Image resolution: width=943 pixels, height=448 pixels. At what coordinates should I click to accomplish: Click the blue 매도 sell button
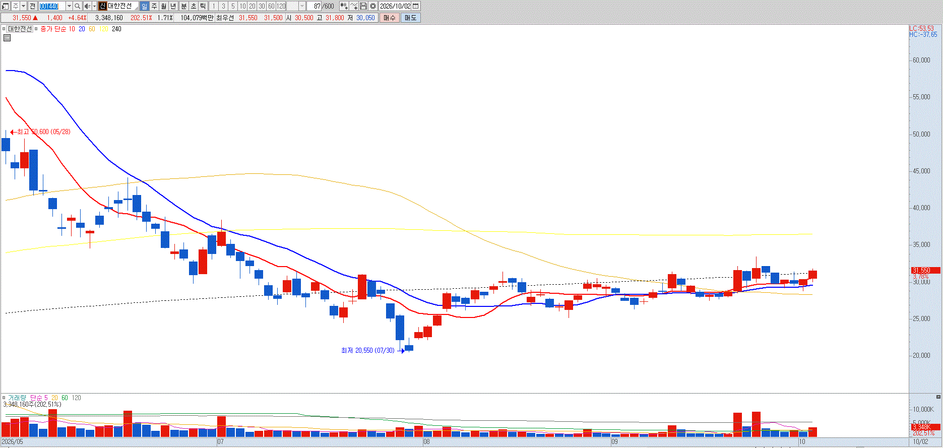[x=411, y=18]
